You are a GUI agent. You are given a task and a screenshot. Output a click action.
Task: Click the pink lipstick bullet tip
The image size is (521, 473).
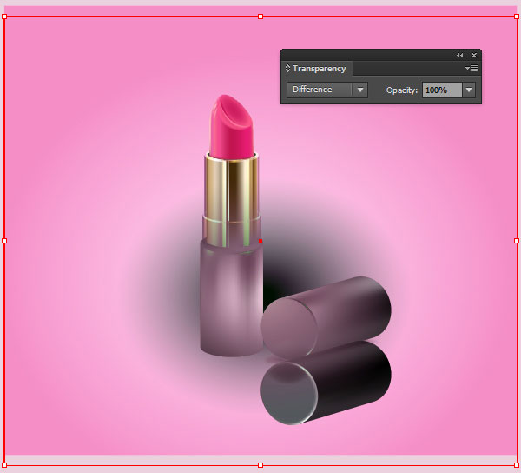click(232, 126)
